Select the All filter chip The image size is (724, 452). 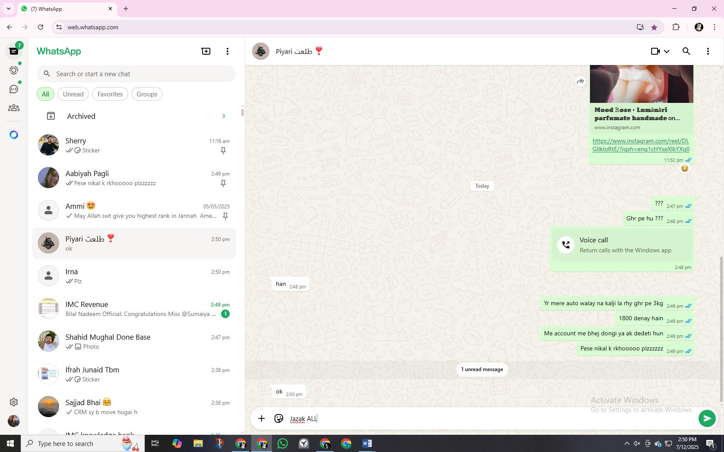coord(45,94)
